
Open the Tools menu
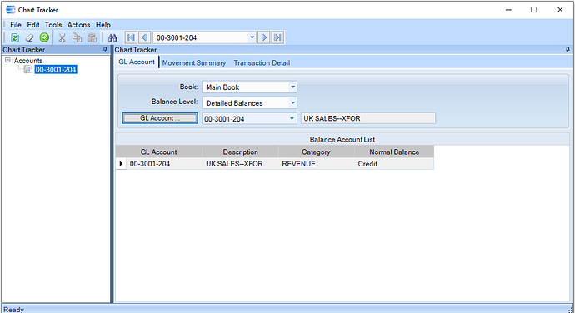(53, 25)
